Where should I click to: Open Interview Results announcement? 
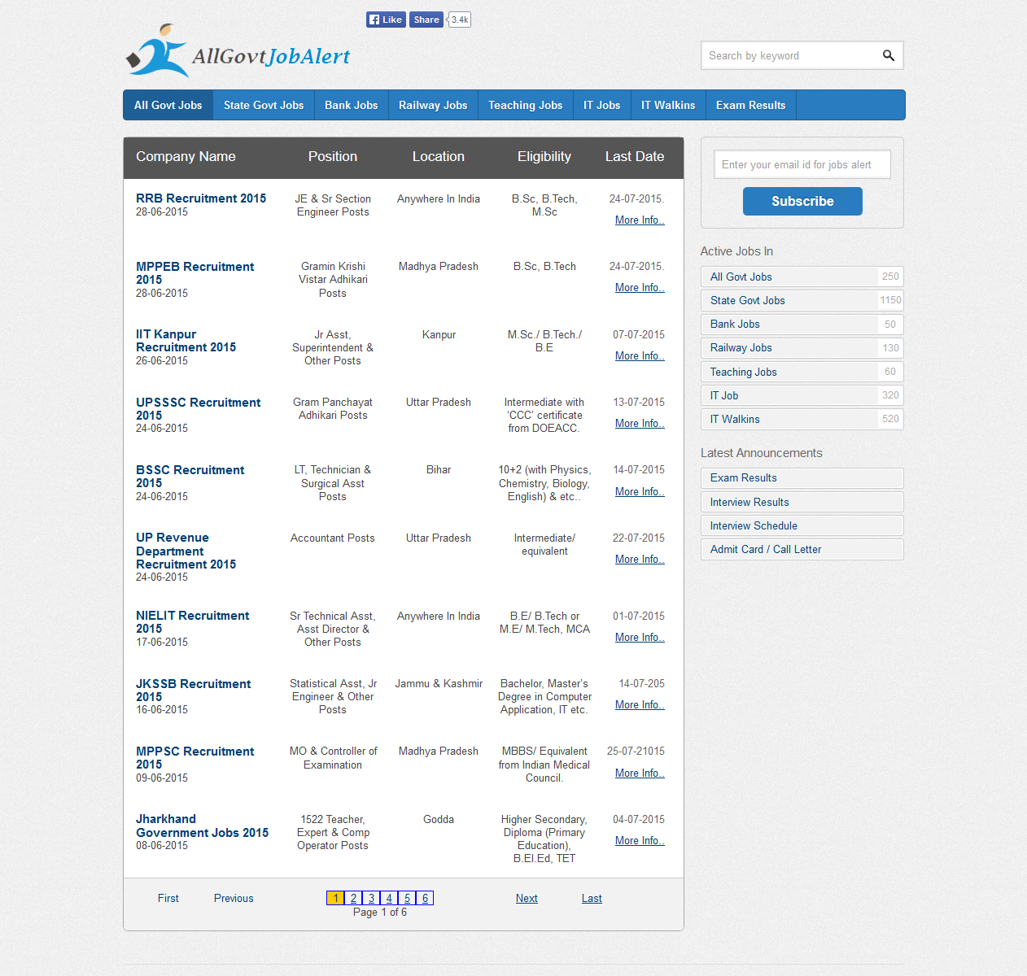[x=802, y=502]
